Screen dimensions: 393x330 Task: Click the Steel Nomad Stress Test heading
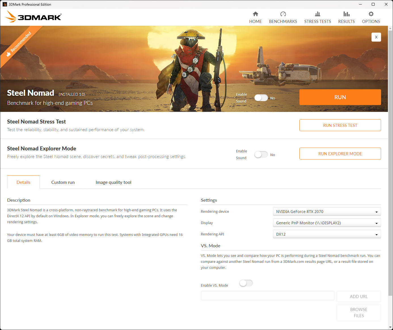click(x=36, y=122)
